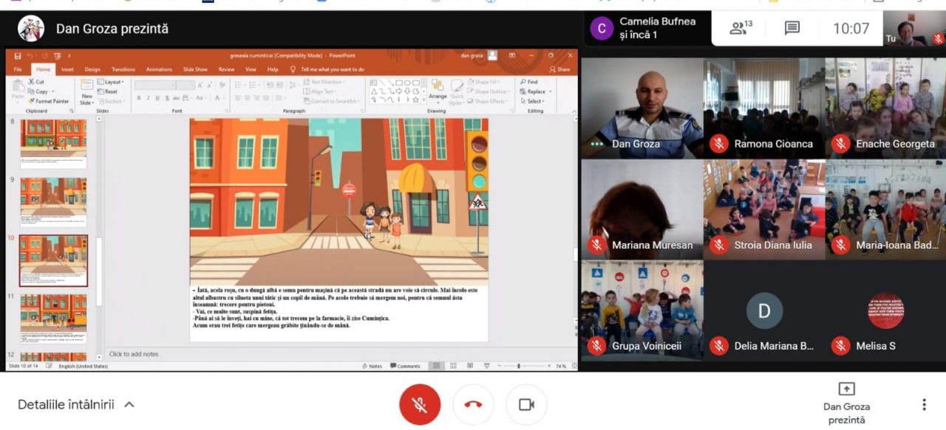Adjust the zoom slider in PowerPoint status bar
Viewport: 946px width, 430px height.
click(520, 366)
